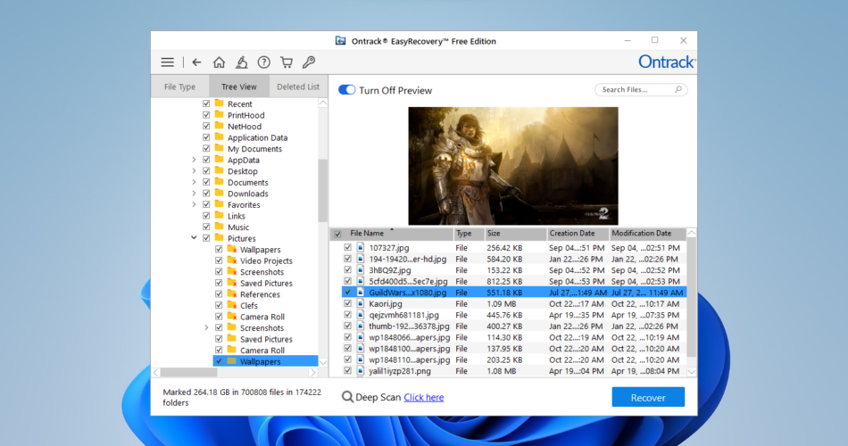The height and width of the screenshot is (446, 848).
Task: Click the magnifier icon in search box
Action: [x=678, y=90]
